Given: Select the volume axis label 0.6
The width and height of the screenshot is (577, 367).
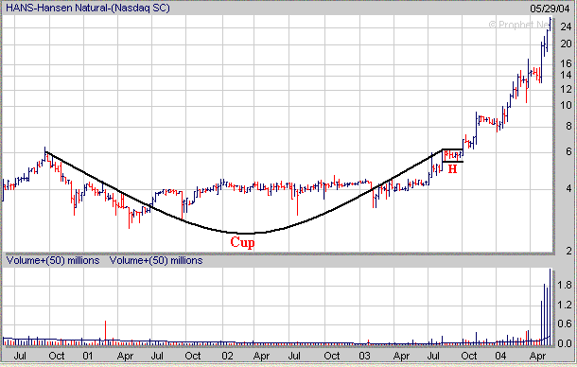Looking at the screenshot, I should click(x=565, y=323).
